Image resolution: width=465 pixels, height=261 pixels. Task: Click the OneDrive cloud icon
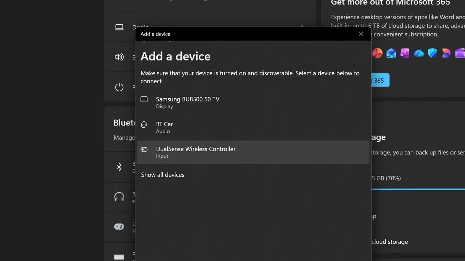pyautogui.click(x=419, y=53)
